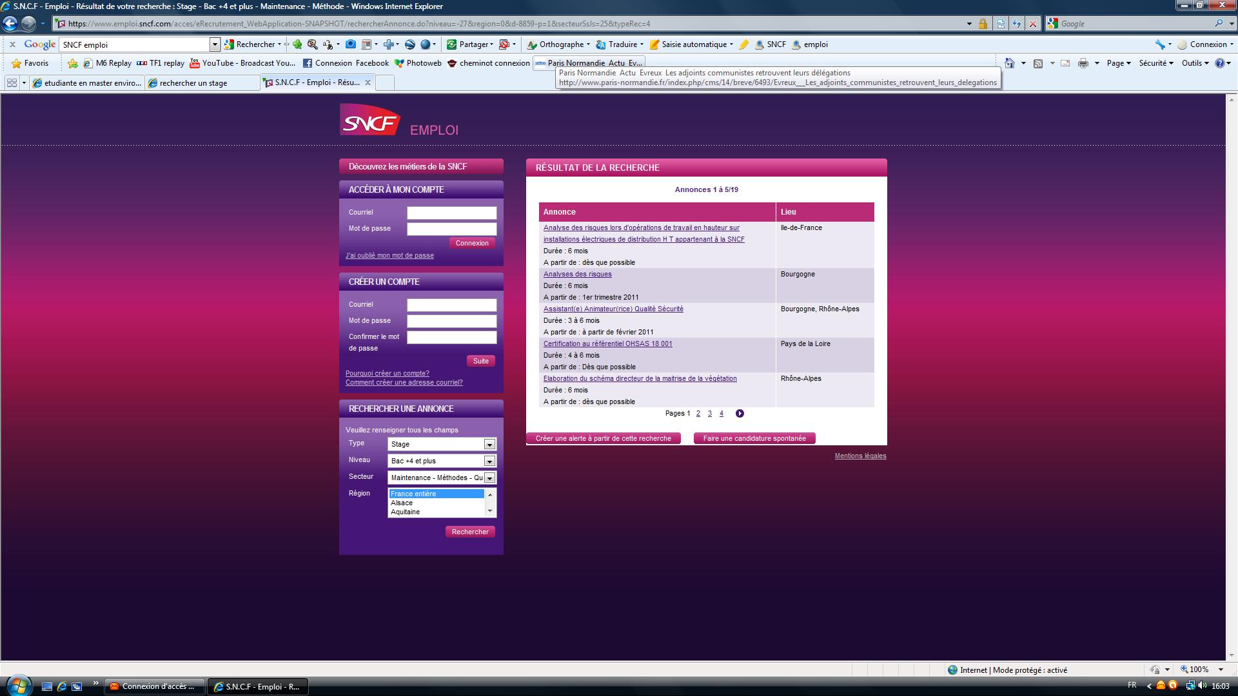Refresh the page using the refresh icon
Image resolution: width=1238 pixels, height=696 pixels.
[x=1017, y=24]
